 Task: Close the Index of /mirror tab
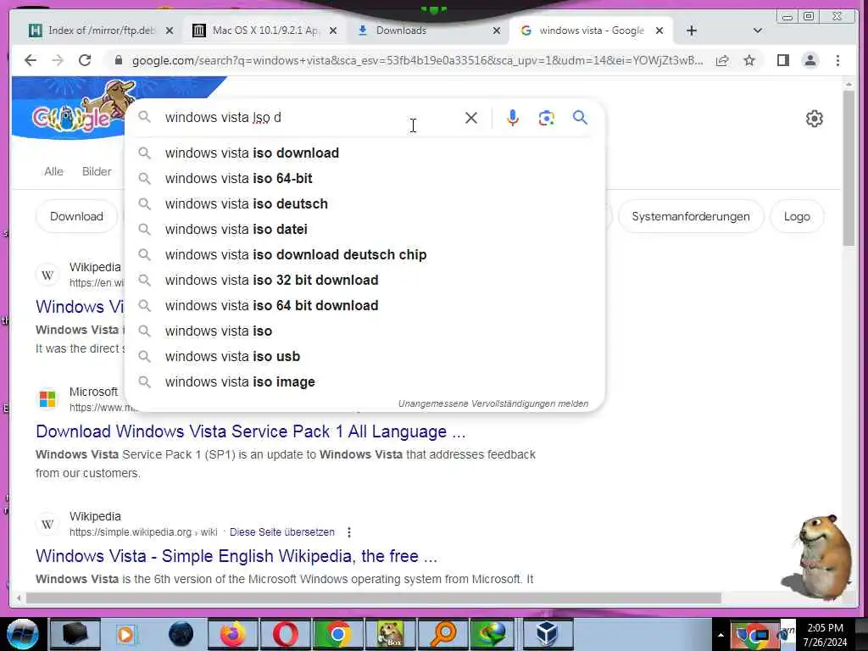click(170, 31)
